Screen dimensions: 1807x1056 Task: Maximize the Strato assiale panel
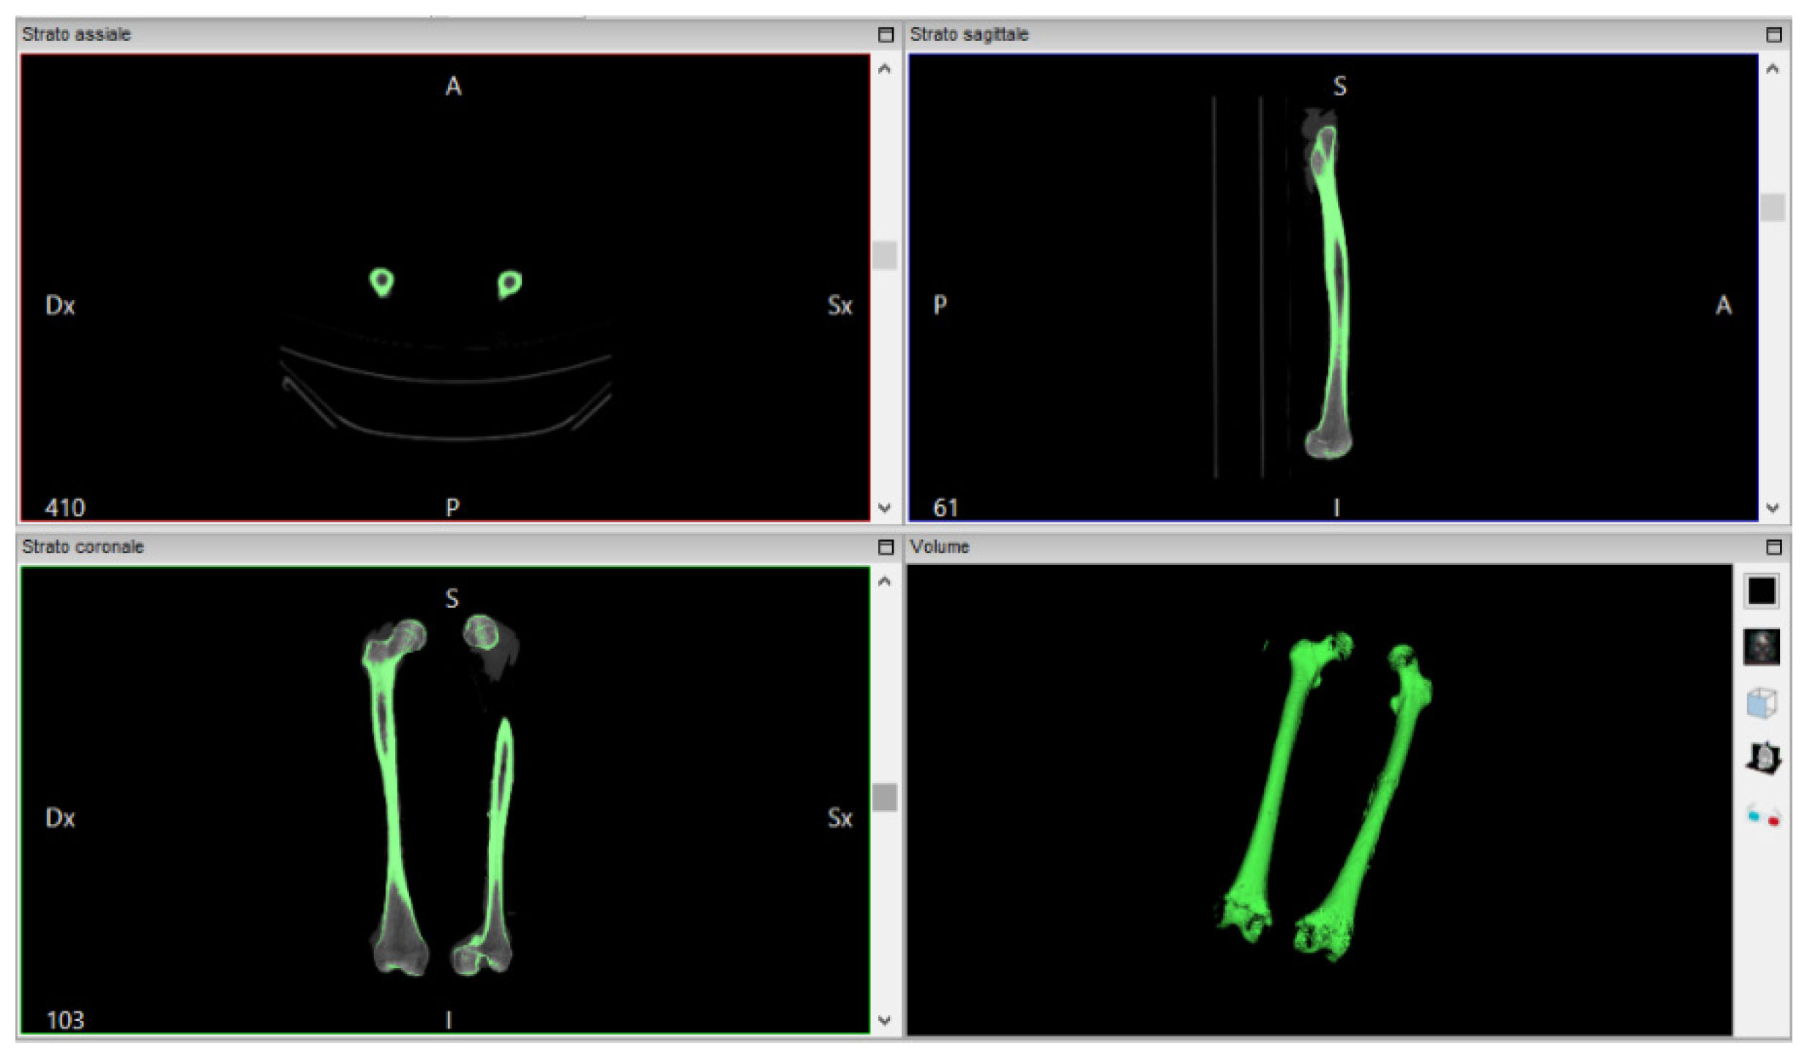click(886, 34)
